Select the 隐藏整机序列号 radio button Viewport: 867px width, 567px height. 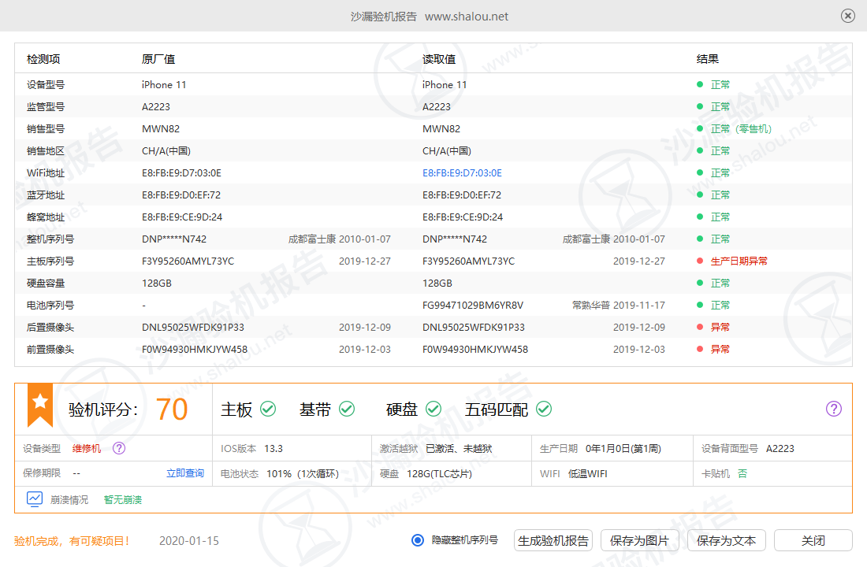[x=417, y=540]
